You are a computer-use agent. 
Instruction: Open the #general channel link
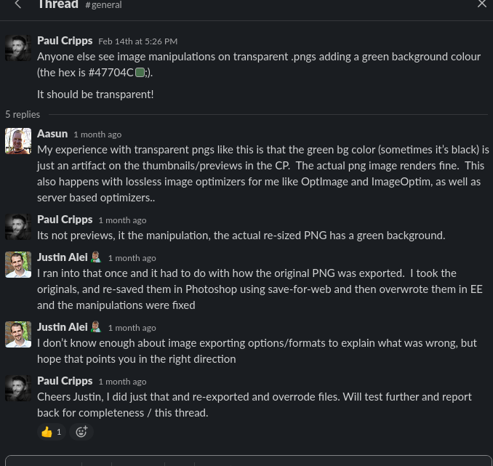pyautogui.click(x=103, y=5)
